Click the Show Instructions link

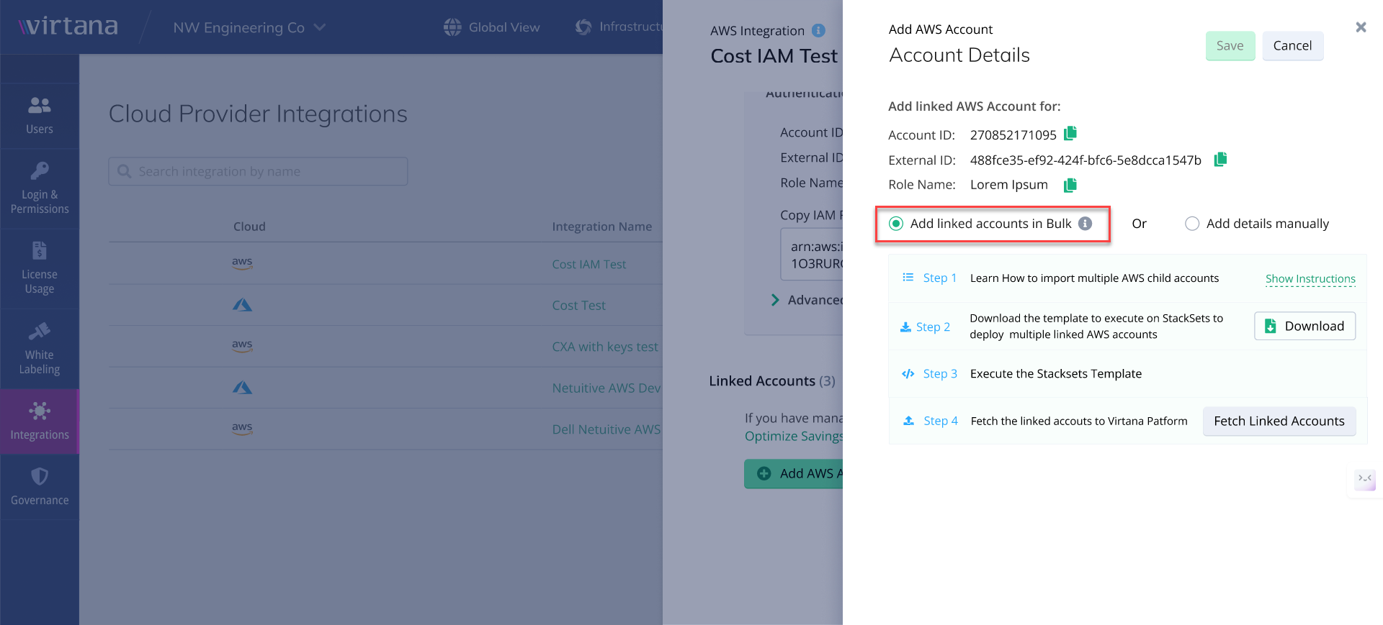[x=1310, y=278]
